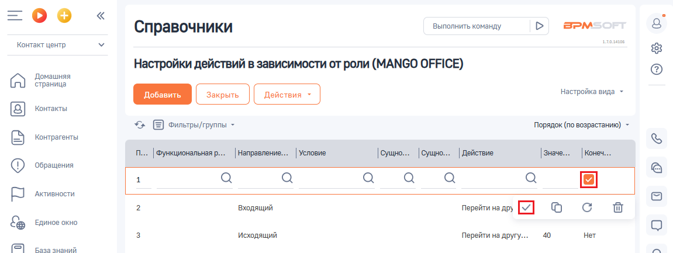Screen dimensions: 673x253
Task: Click the Закрыть button
Action: click(222, 94)
